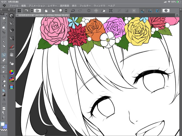Select the Eraser tool

tap(4, 60)
